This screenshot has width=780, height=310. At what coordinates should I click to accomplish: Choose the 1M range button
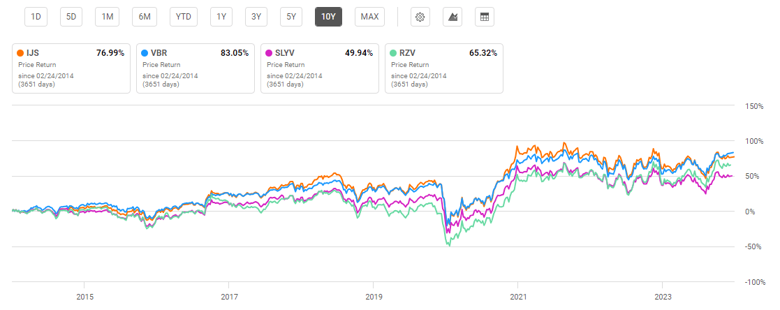107,17
